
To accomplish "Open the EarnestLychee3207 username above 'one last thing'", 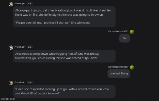I will (118, 67).
